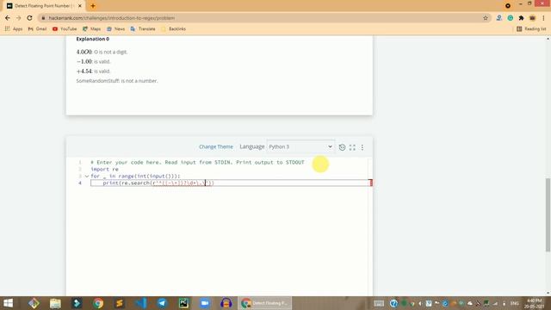Image resolution: width=551 pixels, height=310 pixels.
Task: Enter fullscreen editor mode
Action: (x=352, y=147)
